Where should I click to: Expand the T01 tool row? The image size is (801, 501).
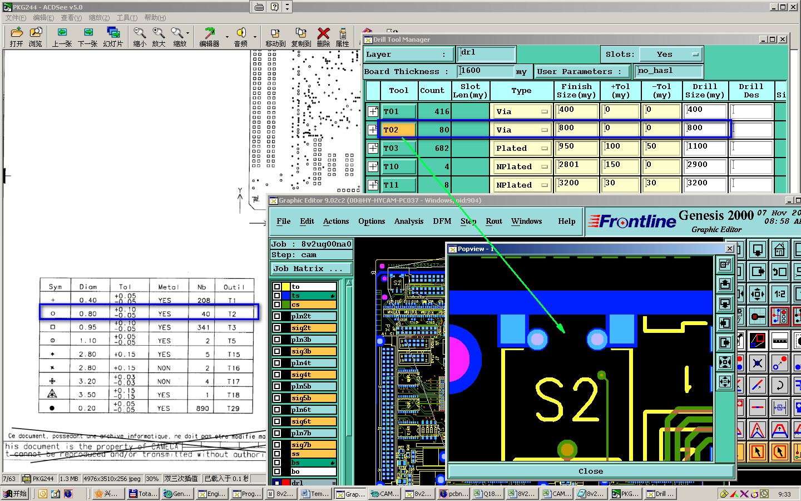click(373, 111)
